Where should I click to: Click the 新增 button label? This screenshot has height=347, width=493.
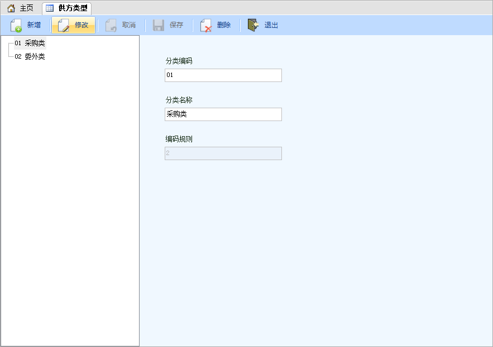pos(33,25)
